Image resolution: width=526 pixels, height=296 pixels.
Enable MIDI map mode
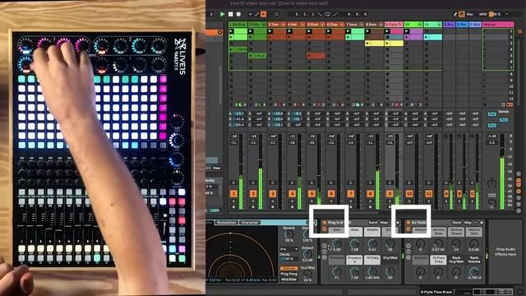(x=482, y=14)
